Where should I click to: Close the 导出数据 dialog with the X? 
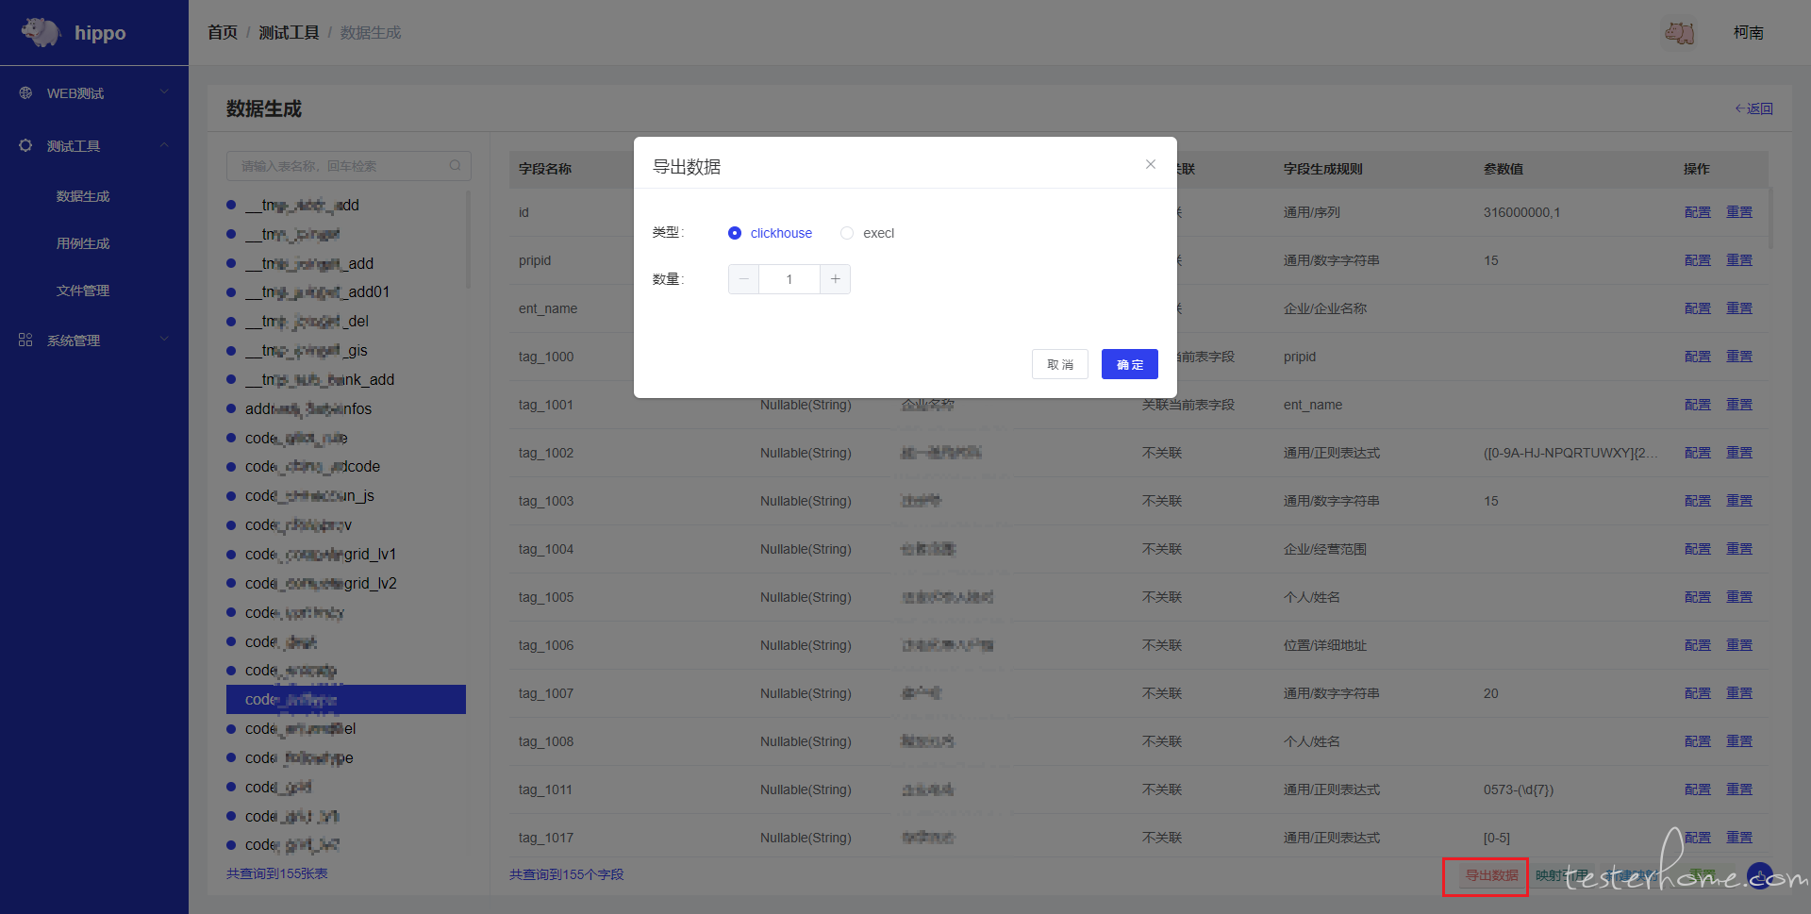pos(1151,164)
